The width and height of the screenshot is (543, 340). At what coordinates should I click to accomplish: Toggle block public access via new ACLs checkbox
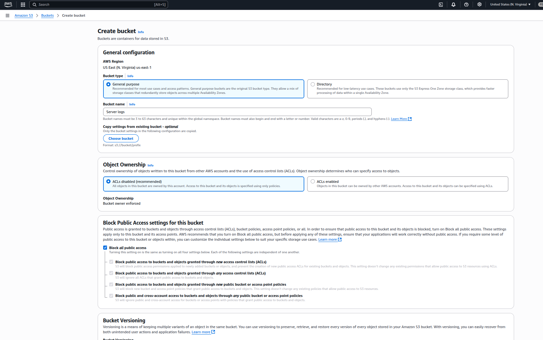111,262
